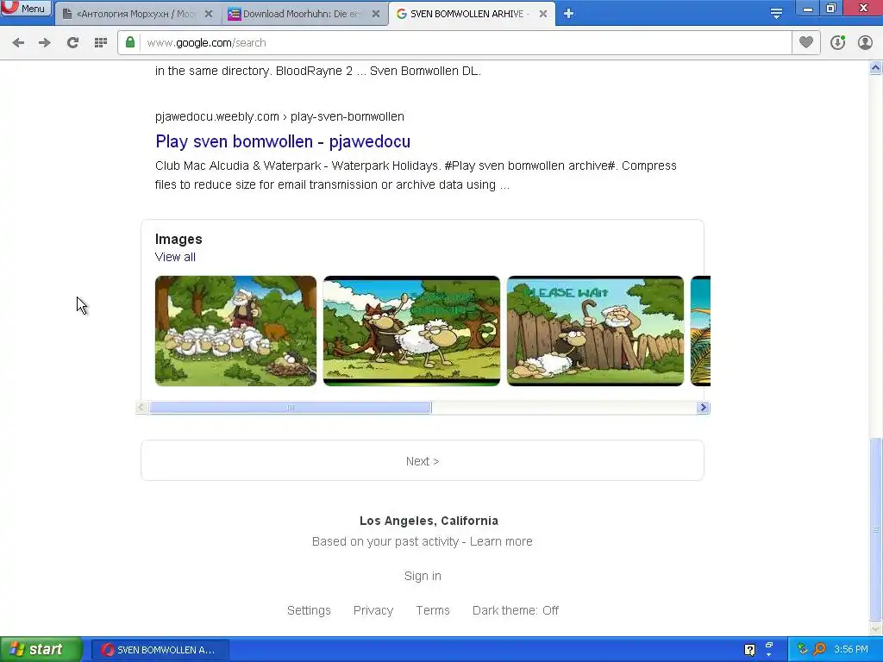Open Play sven bomwollen - pjawedocu result
The image size is (883, 662).
click(283, 141)
